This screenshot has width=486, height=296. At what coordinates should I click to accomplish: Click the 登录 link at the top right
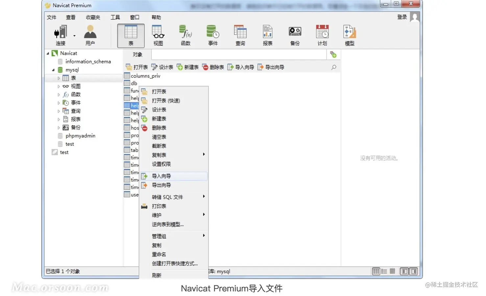(x=402, y=17)
